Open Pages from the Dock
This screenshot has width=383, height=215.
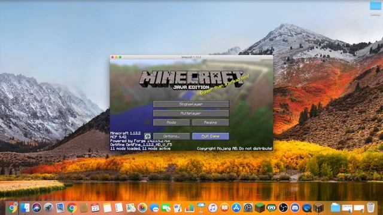coord(178,208)
